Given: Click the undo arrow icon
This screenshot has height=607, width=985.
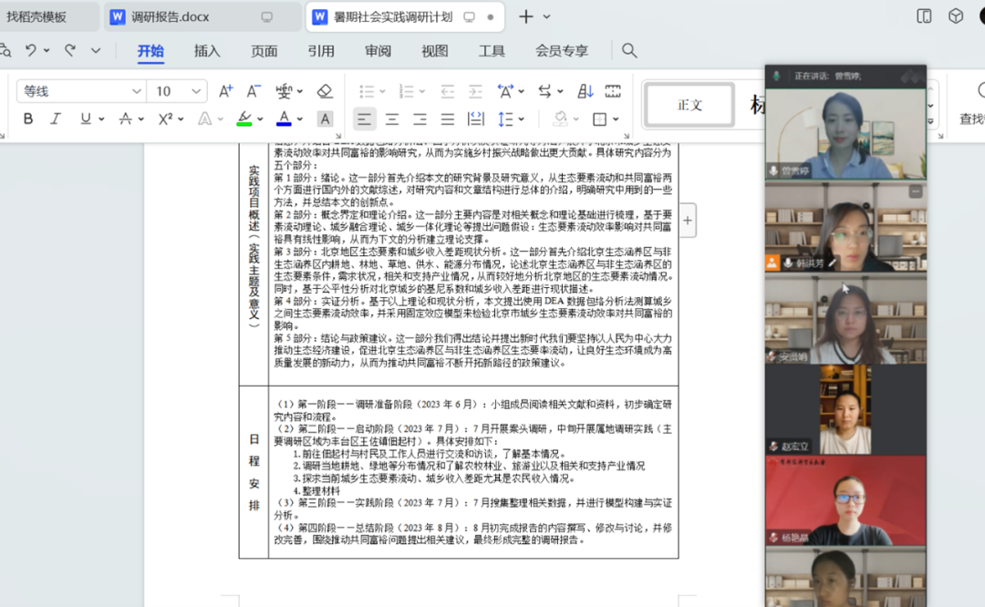Looking at the screenshot, I should click(x=31, y=51).
